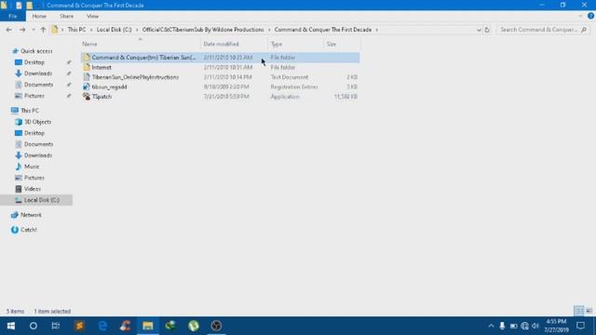
Task: Open recent locations dropdown arrow
Action: (x=34, y=30)
